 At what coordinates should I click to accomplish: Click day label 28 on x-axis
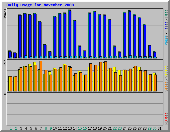[x=144, y=128]
